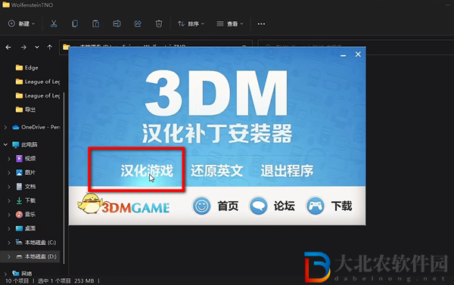Click the Rename icon in Explorer toolbar
This screenshot has width=454, height=285.
pos(117,23)
